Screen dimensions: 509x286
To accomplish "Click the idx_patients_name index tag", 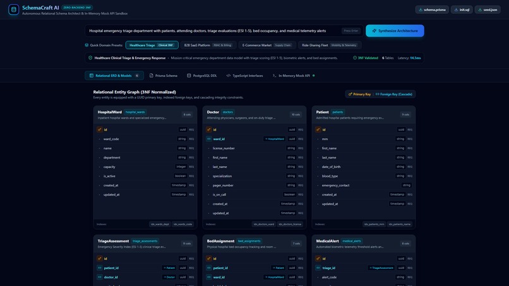I will 400,224.
